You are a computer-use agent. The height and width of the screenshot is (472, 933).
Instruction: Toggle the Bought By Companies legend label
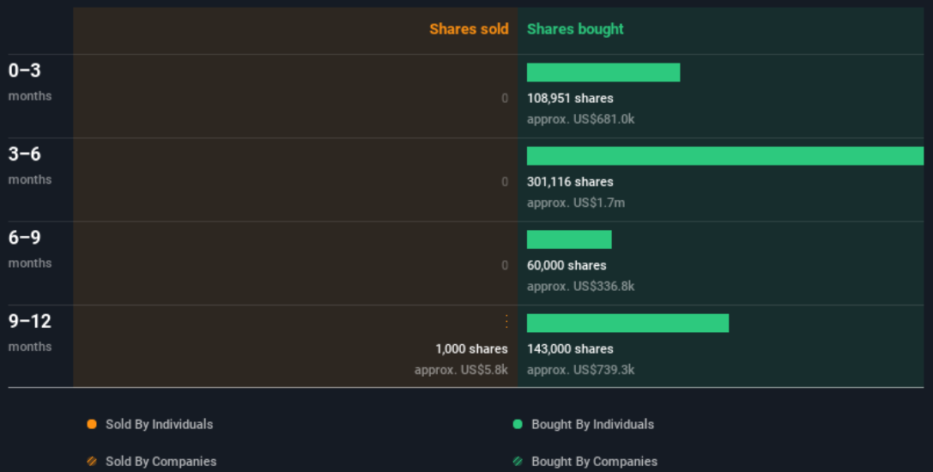click(594, 462)
